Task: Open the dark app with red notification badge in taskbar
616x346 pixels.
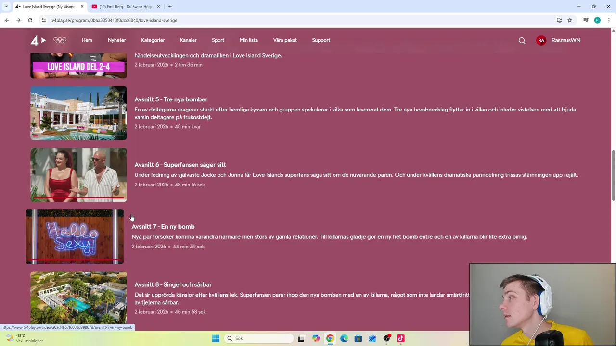Action: coord(386,338)
